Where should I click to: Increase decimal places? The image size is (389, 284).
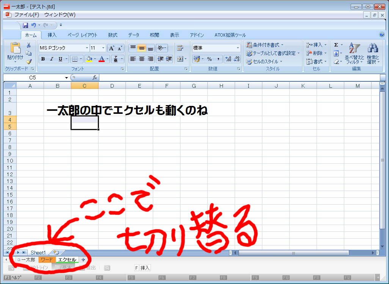(228, 59)
